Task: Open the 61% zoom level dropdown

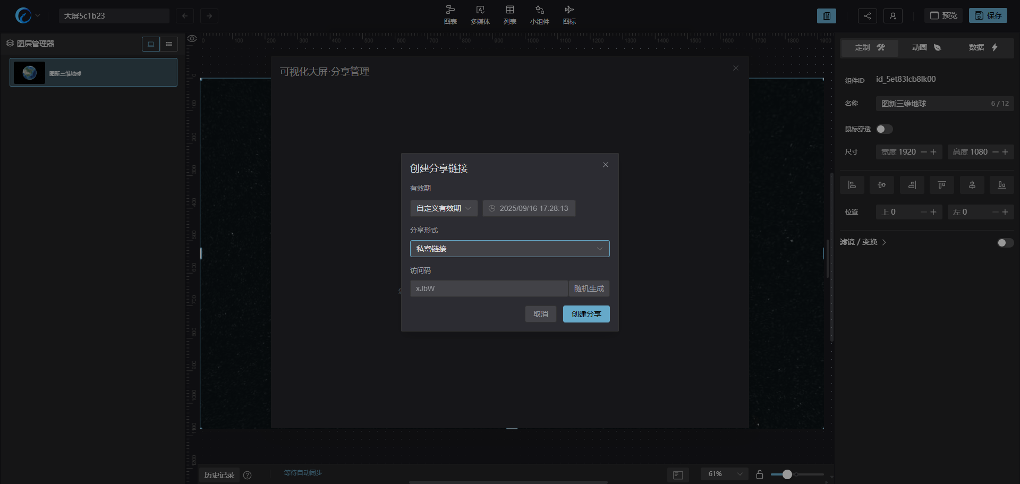Action: tap(725, 474)
